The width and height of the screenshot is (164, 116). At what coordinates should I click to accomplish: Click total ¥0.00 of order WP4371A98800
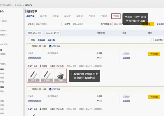(x=99, y=58)
